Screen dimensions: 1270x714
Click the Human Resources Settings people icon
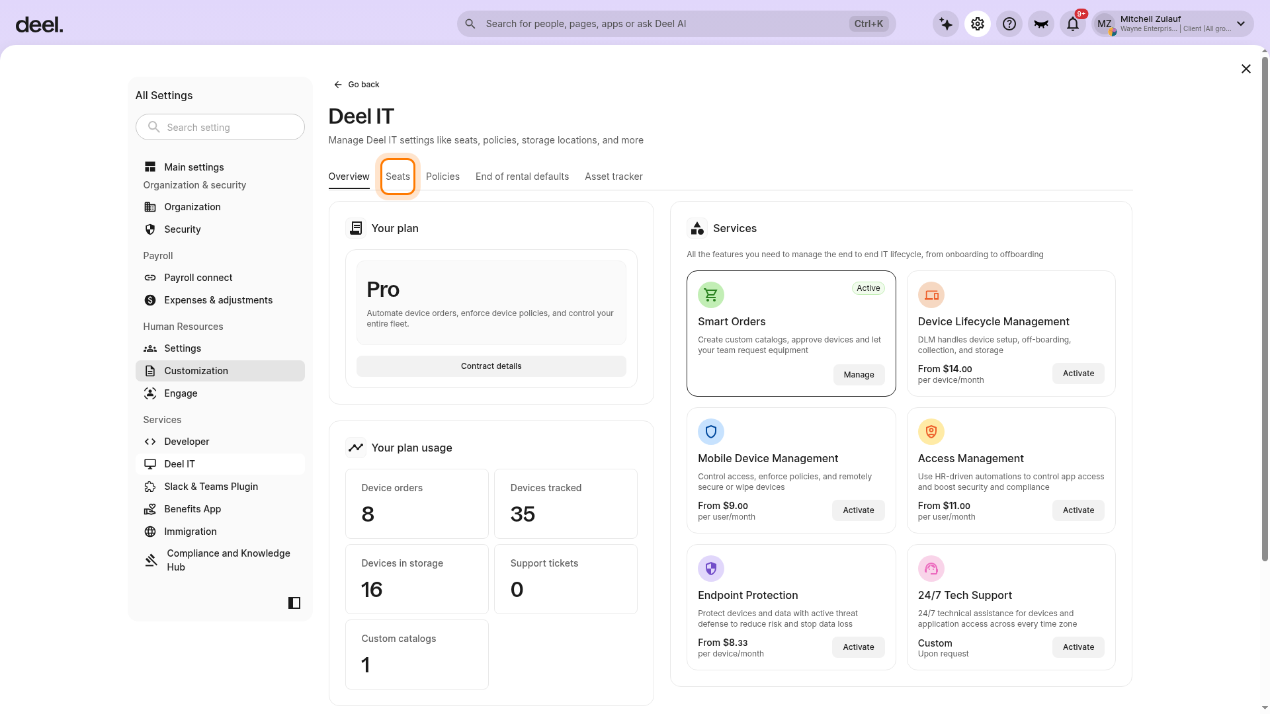[150, 348]
